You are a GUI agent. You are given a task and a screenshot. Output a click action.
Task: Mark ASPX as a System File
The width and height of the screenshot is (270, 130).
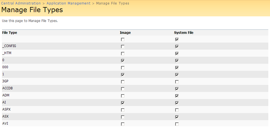point(177,110)
